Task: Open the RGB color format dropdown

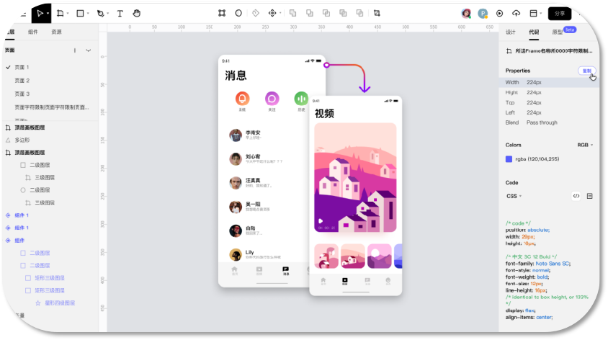Action: [585, 145]
